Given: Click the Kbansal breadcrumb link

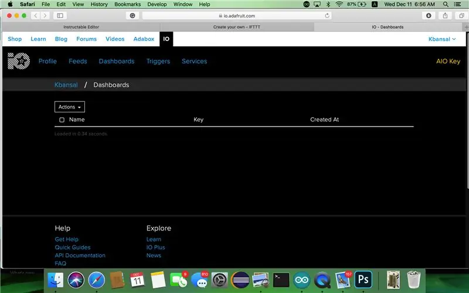Looking at the screenshot, I should tap(66, 85).
